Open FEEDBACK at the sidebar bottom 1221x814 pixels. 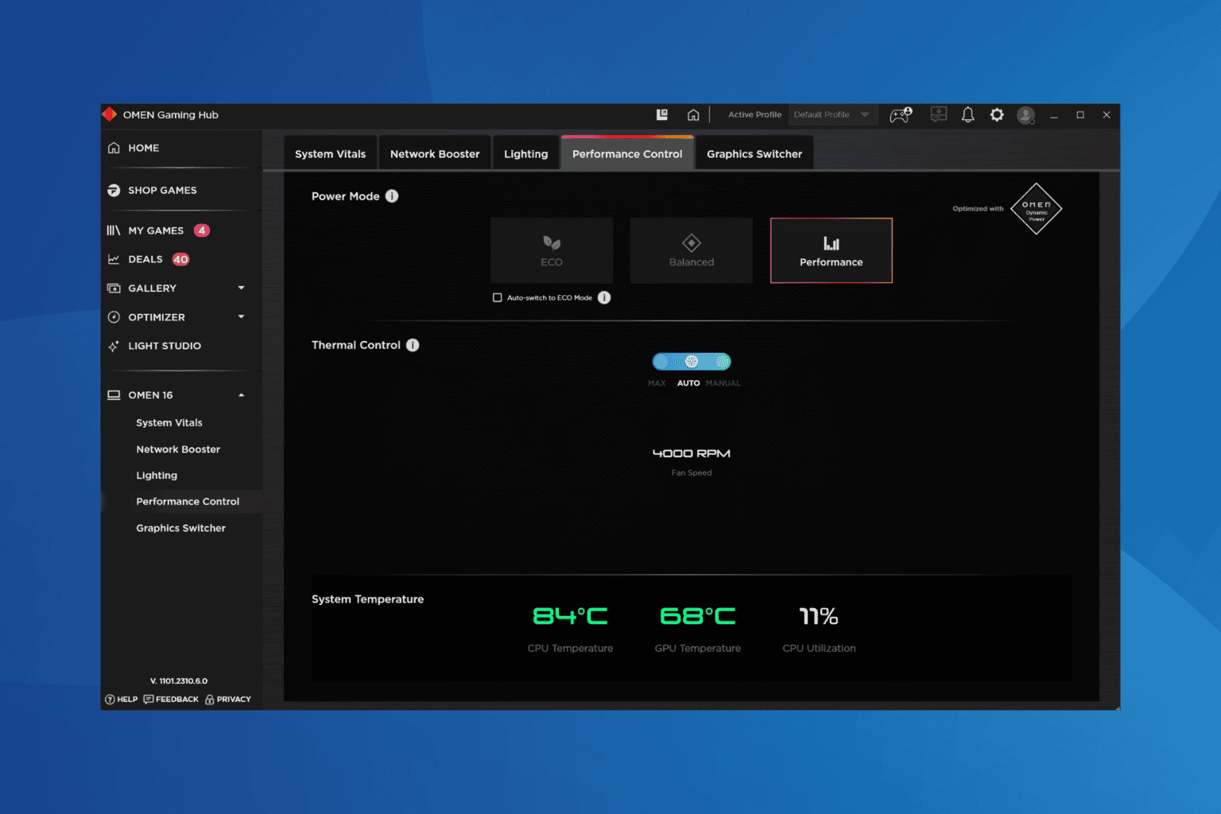coord(171,700)
